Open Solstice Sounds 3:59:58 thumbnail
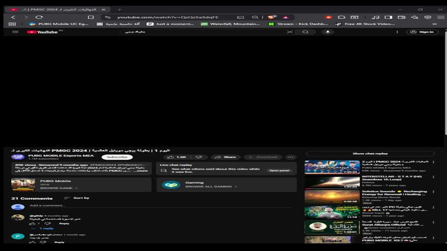Viewport: 447px width, 251px height. [x=332, y=197]
